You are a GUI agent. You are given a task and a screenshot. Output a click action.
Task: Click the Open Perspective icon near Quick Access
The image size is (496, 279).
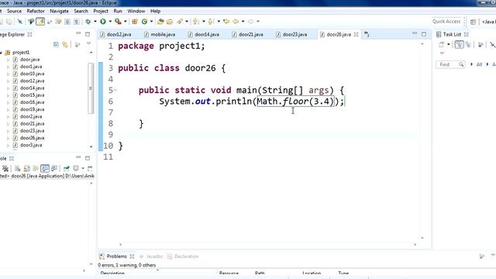point(473,22)
